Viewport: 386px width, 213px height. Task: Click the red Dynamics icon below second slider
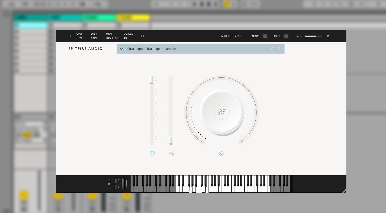point(171,154)
